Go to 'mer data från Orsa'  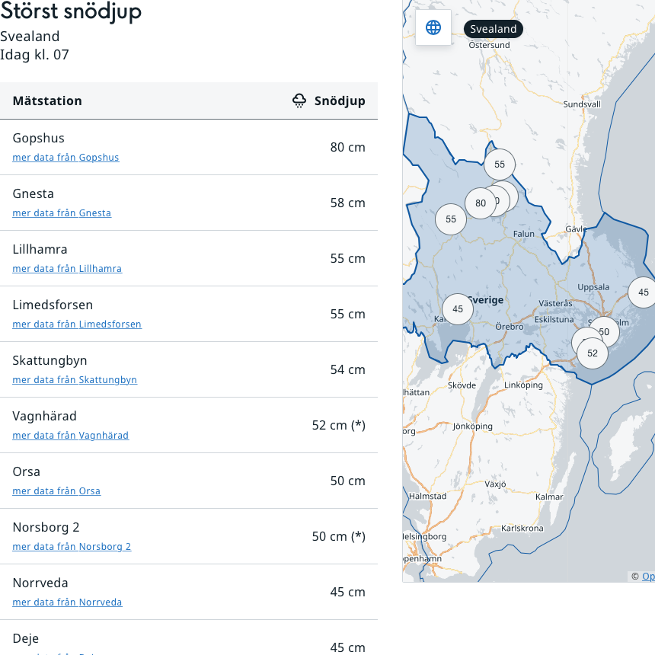(56, 491)
